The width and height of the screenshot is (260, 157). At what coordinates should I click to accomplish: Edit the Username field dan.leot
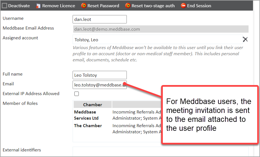99,19
